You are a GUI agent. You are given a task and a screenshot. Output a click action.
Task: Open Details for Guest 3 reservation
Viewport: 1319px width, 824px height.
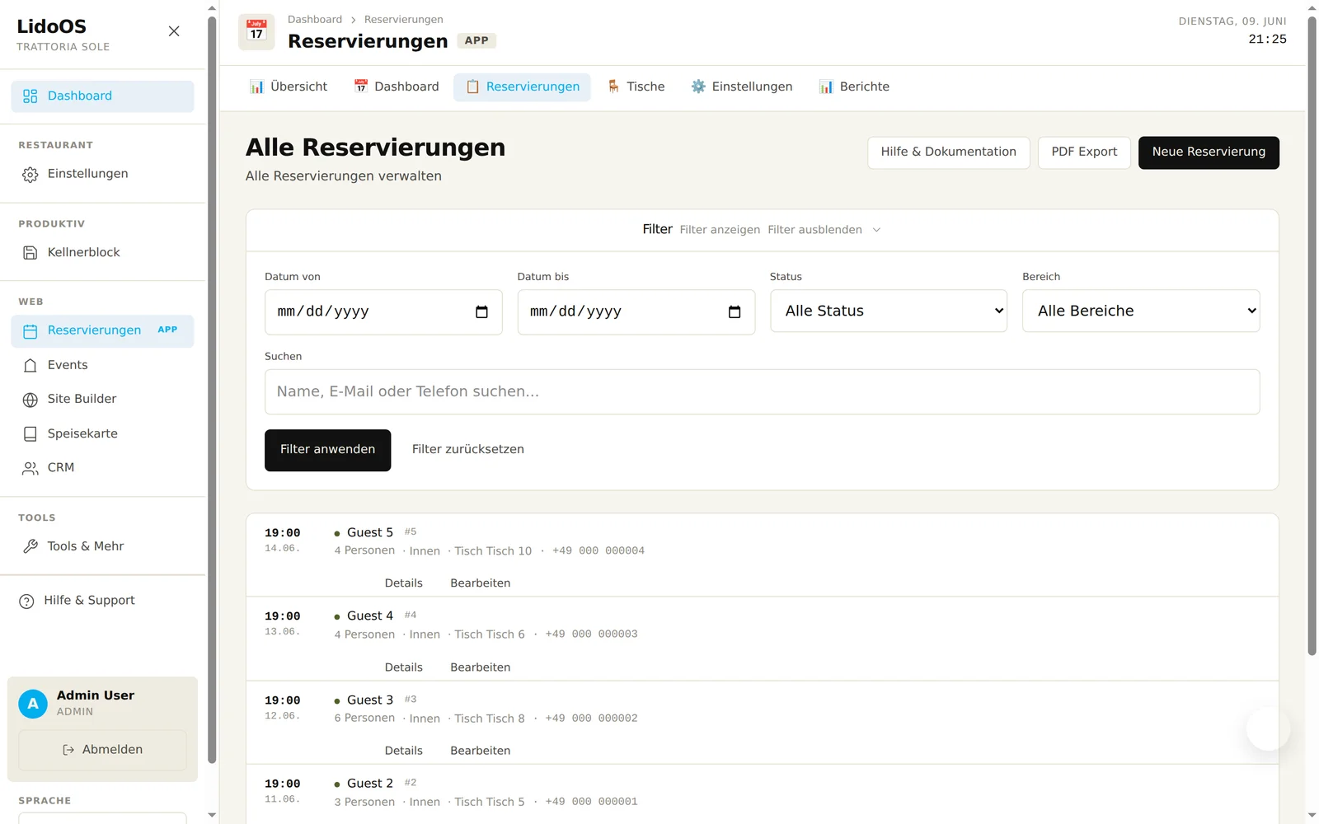(404, 751)
